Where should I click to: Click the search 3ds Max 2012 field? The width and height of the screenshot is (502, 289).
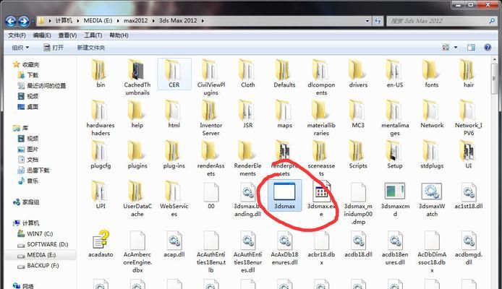(x=441, y=21)
